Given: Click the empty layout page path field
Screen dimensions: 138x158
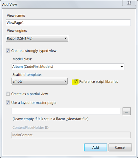Looking at the screenshot, I should pos(66,111).
